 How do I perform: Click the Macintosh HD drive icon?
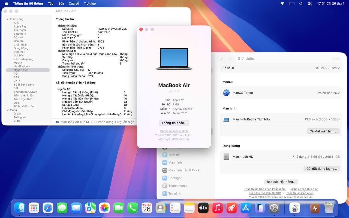click(226, 157)
